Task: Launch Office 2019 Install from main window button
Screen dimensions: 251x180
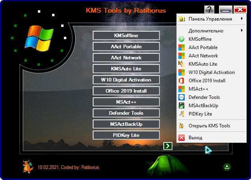Action: tap(126, 91)
